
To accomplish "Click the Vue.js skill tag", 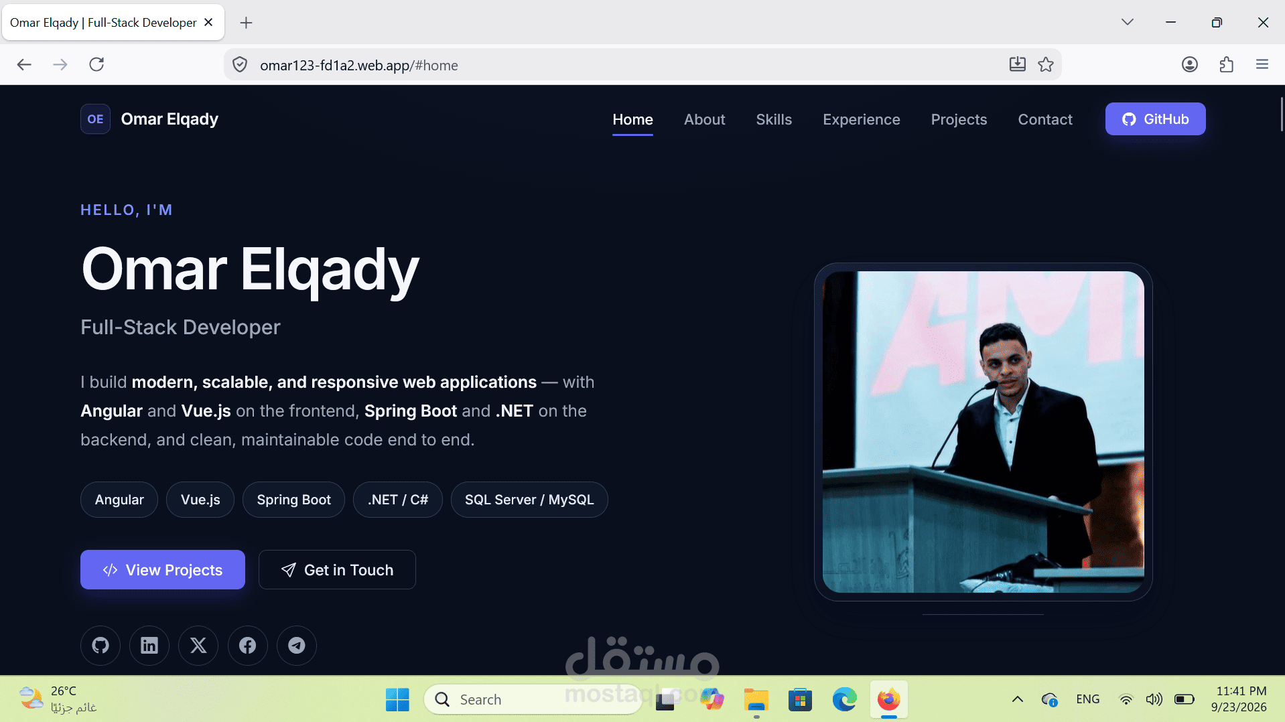I will (x=200, y=500).
